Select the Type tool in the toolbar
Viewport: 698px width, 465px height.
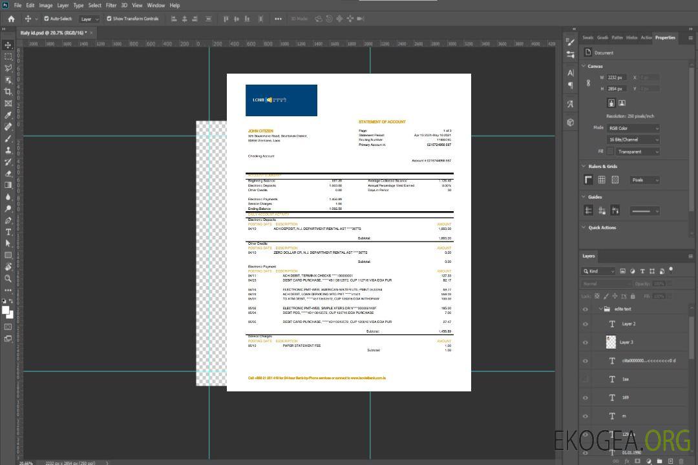point(8,232)
